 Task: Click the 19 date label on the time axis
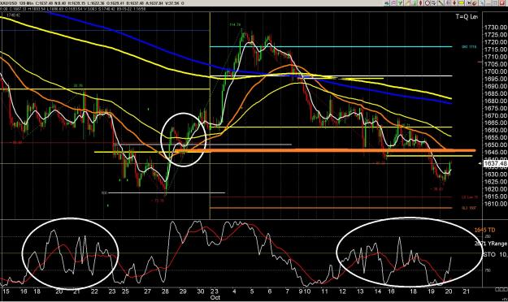(432, 291)
